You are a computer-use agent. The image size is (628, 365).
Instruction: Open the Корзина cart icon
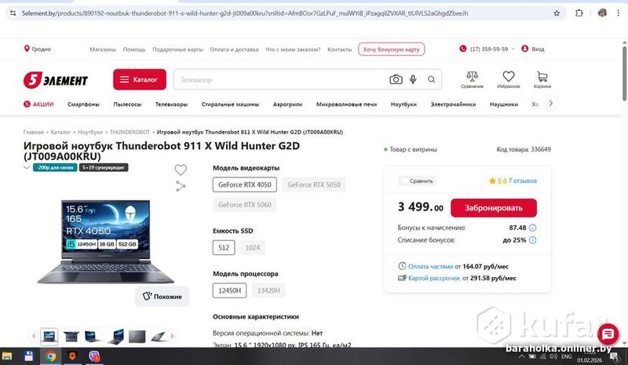pos(542,79)
